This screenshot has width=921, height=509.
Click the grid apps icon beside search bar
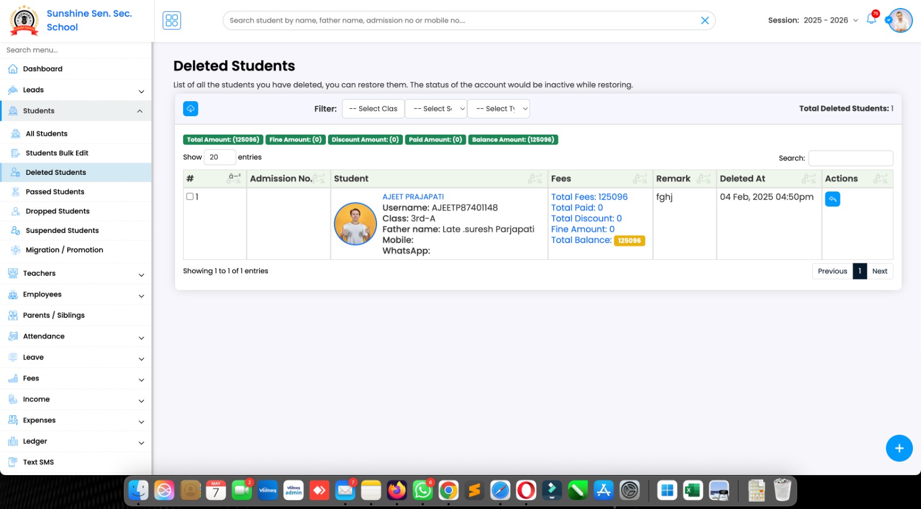[172, 21]
